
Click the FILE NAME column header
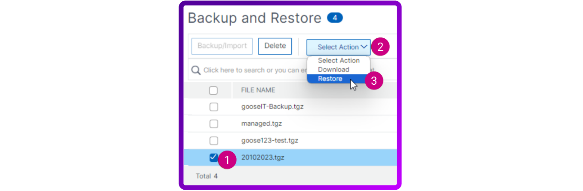258,90
